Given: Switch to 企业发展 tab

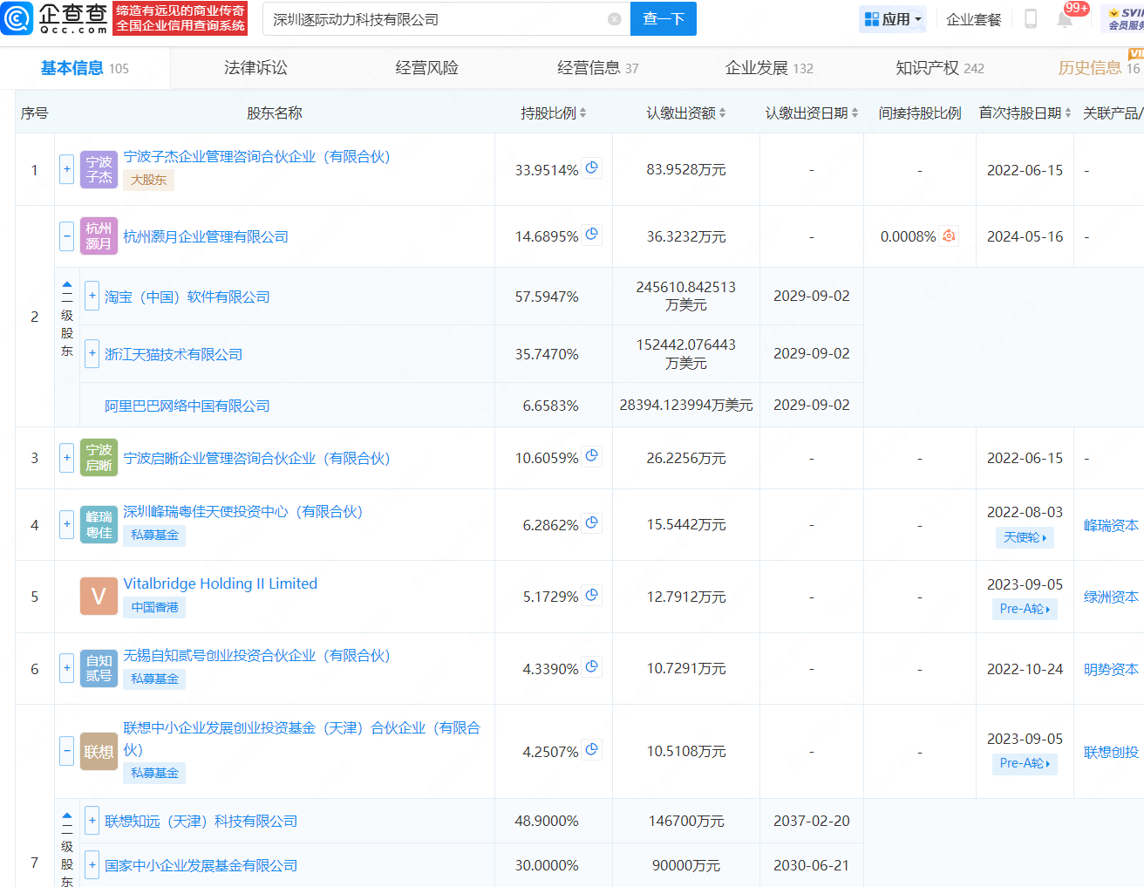Looking at the screenshot, I should (x=769, y=68).
